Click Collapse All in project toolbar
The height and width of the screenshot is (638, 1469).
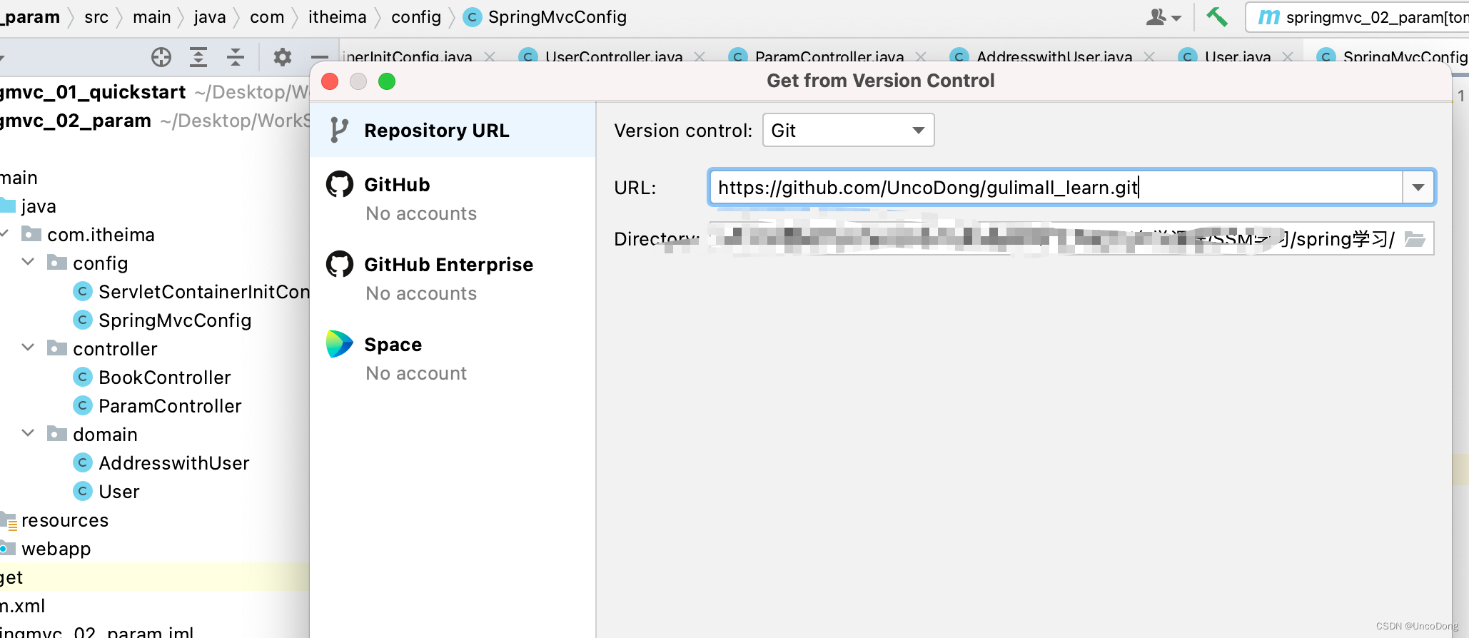(x=236, y=57)
